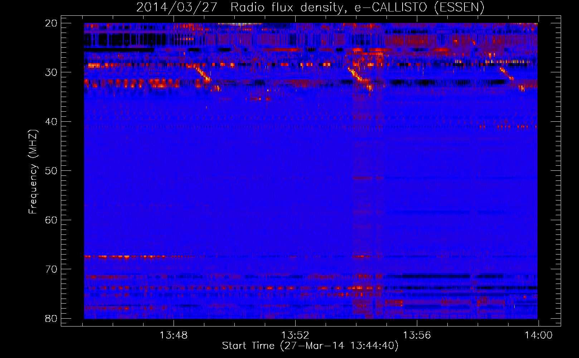The image size is (579, 358).
Task: Select the 14:00 time tick label
Action: pyautogui.click(x=539, y=335)
